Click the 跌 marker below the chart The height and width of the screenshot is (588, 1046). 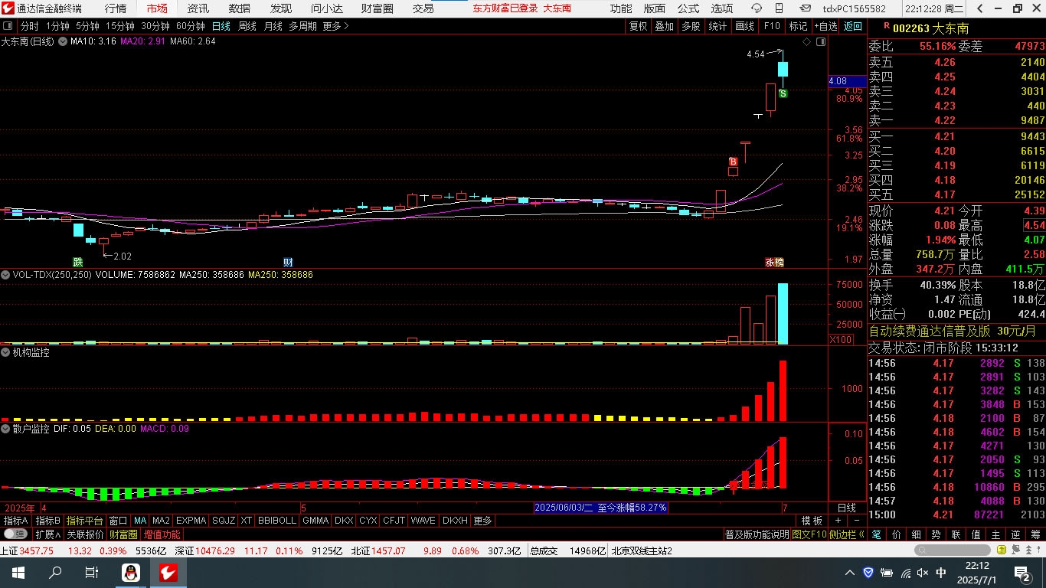point(78,262)
